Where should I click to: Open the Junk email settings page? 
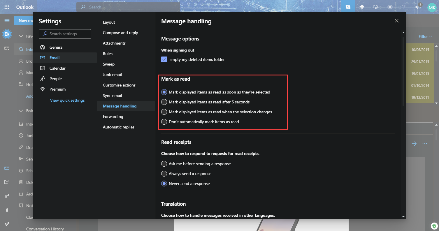tap(126, 75)
